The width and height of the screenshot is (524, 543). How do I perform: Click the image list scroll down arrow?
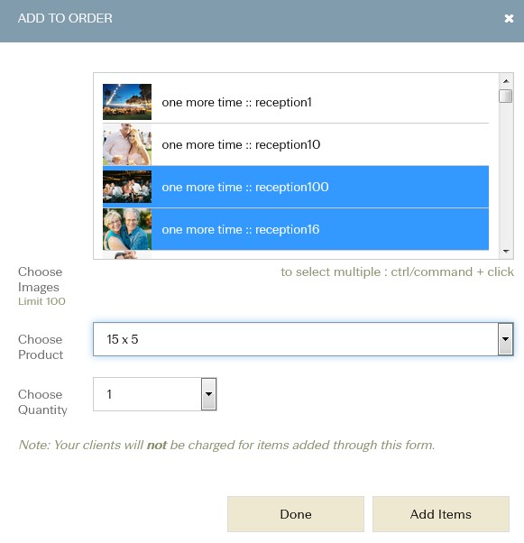point(506,251)
